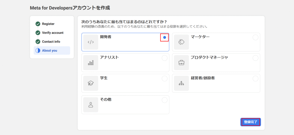Click the price tag icon for マーケター
This screenshot has width=294, height=135.
(181, 42)
